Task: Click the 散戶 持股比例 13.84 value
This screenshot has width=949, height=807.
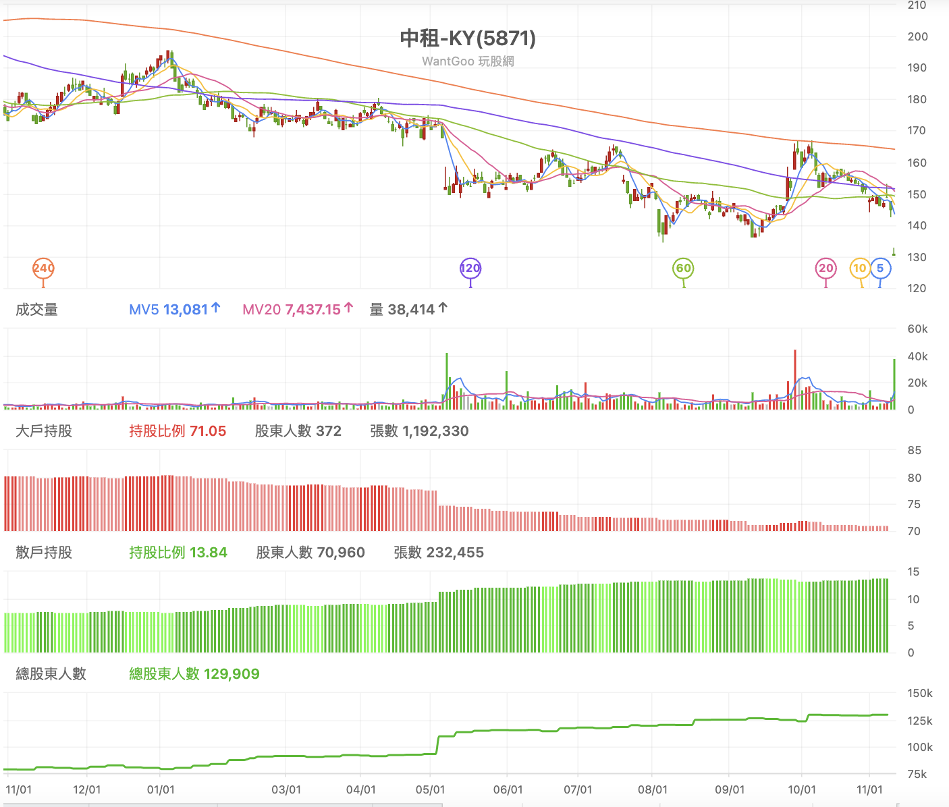Action: coord(178,553)
